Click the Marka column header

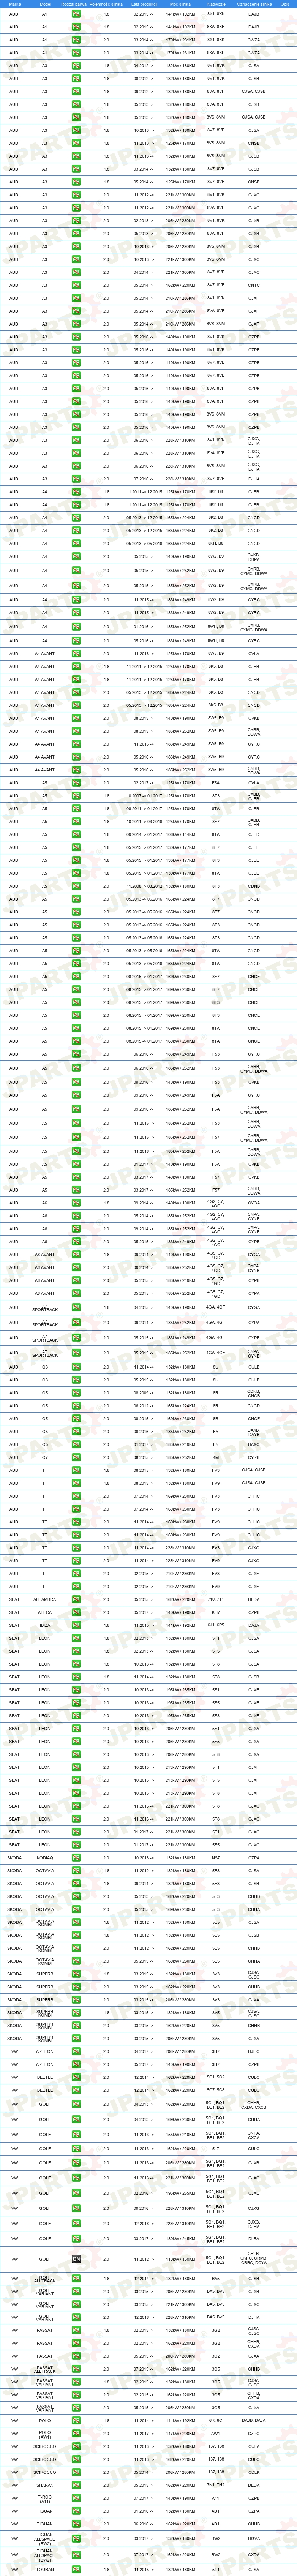14,4
